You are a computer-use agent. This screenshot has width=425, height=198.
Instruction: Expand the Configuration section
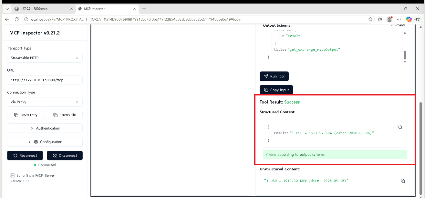(x=45, y=142)
